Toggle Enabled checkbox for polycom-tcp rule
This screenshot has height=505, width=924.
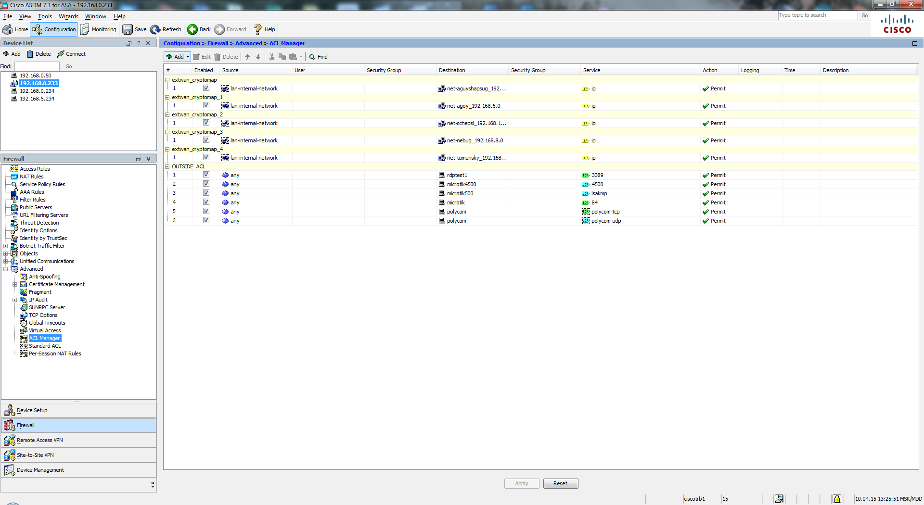coord(206,211)
